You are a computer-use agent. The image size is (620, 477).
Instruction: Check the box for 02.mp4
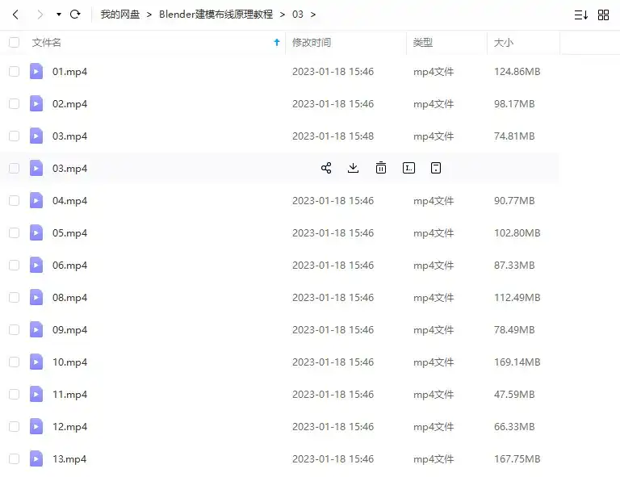[x=14, y=103]
